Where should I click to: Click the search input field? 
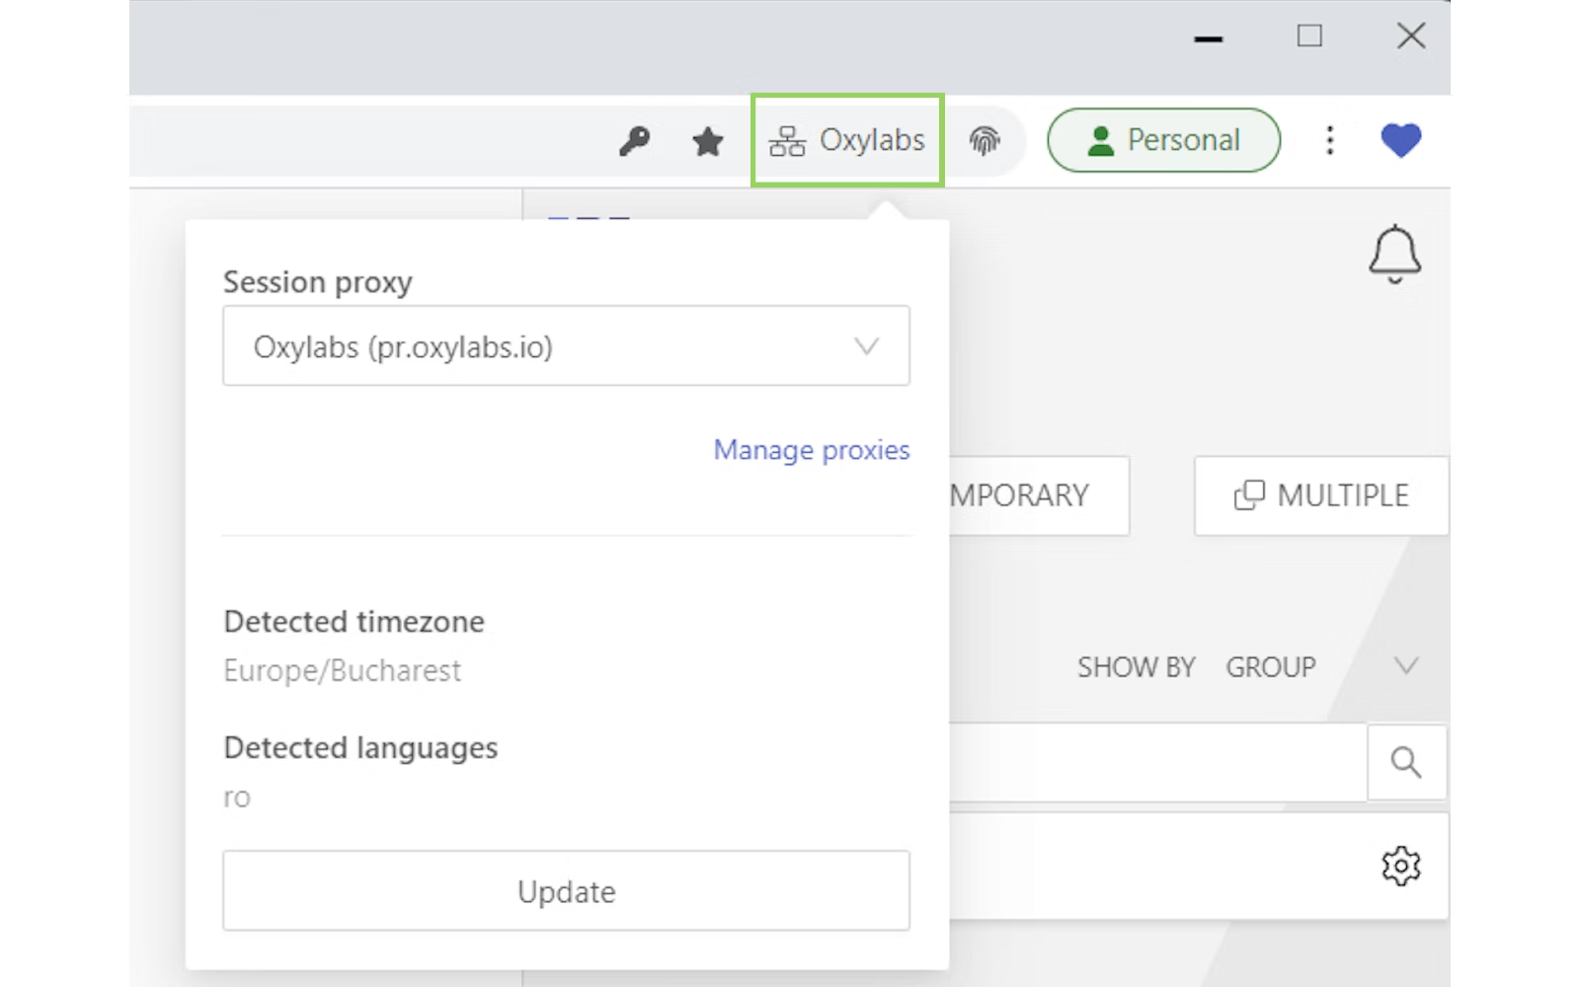point(1158,762)
